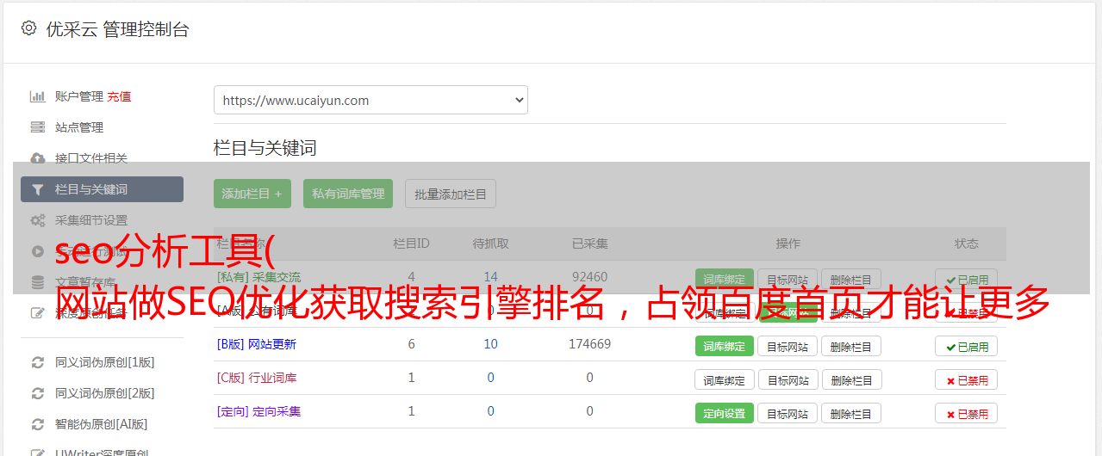Click 删除栏目 for 定向采集 row
Screen dimensions: 1102x456
[x=851, y=413]
